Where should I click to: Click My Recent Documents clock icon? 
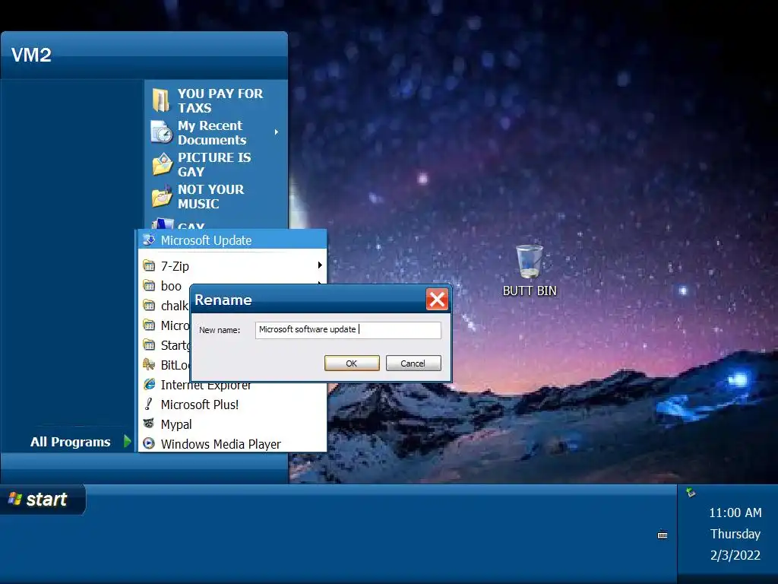[161, 132]
